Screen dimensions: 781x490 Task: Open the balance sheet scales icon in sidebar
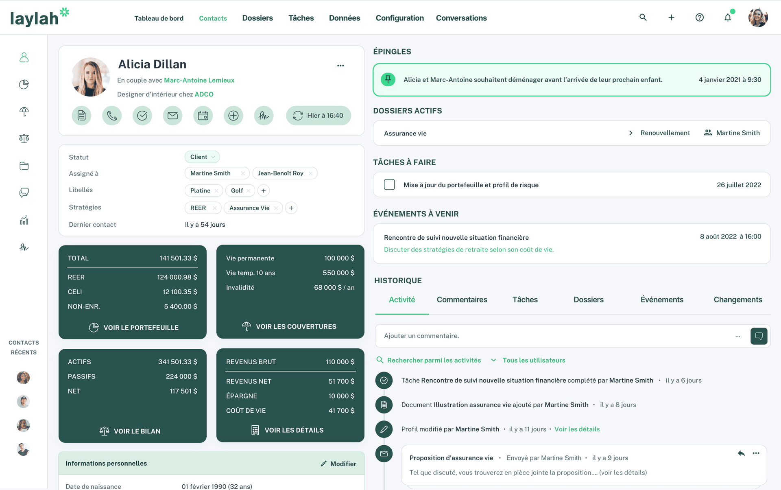click(24, 138)
